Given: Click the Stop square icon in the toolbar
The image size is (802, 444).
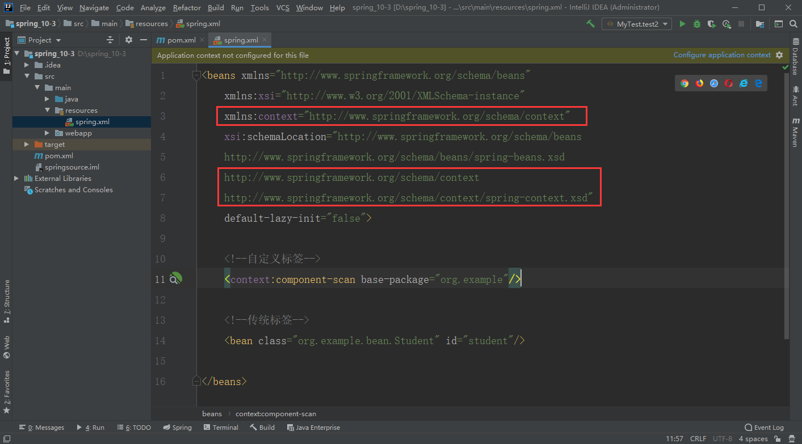Looking at the screenshot, I should (741, 24).
